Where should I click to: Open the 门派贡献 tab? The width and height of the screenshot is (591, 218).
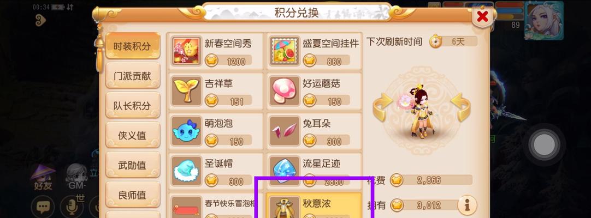pos(133,76)
